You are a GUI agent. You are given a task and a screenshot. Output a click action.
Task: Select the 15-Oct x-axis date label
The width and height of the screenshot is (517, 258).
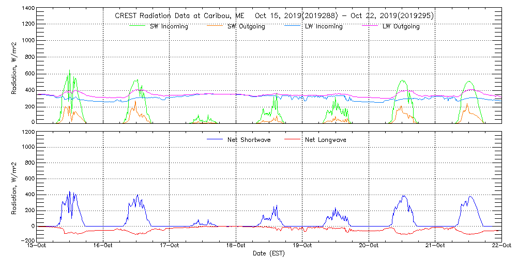tap(38, 246)
